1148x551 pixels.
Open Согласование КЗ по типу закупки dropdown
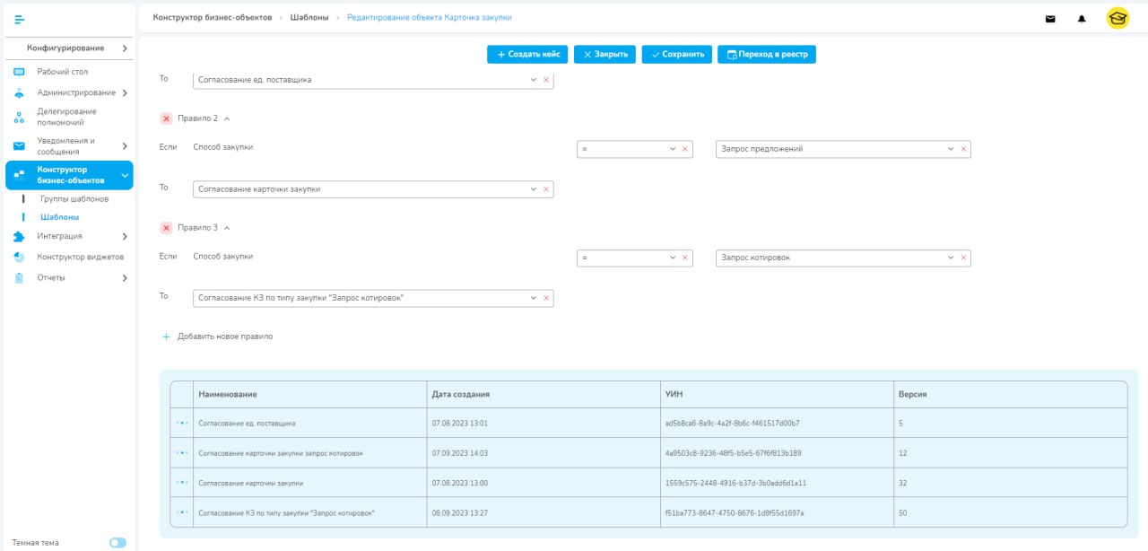tap(534, 298)
